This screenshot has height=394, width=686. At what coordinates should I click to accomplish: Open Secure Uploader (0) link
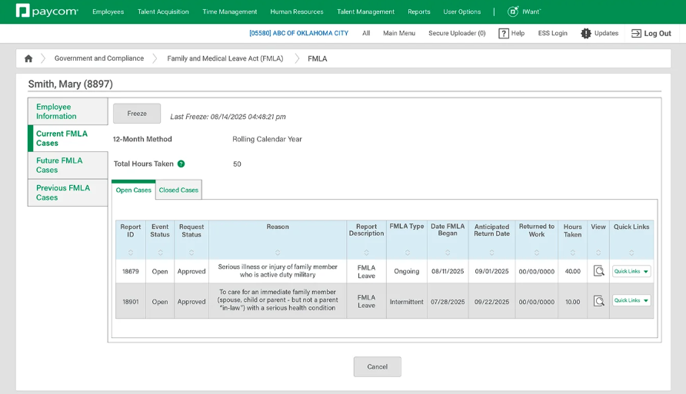[x=457, y=33]
